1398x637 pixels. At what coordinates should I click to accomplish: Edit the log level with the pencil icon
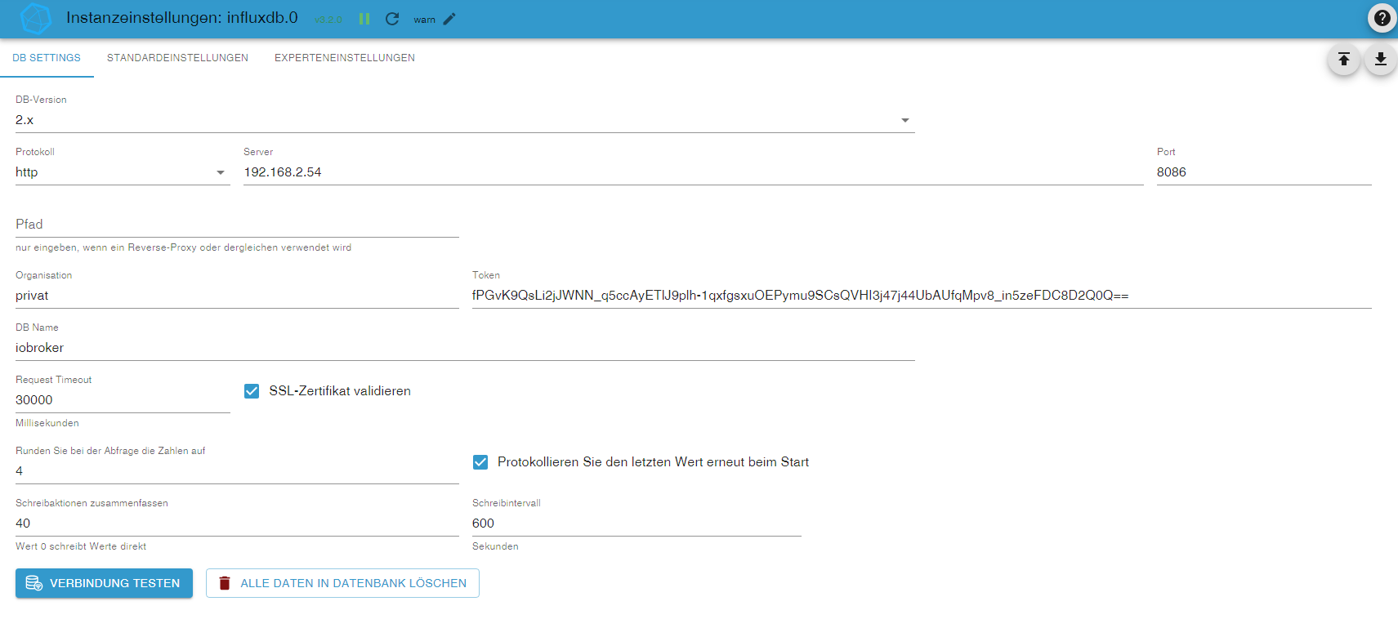coord(449,19)
